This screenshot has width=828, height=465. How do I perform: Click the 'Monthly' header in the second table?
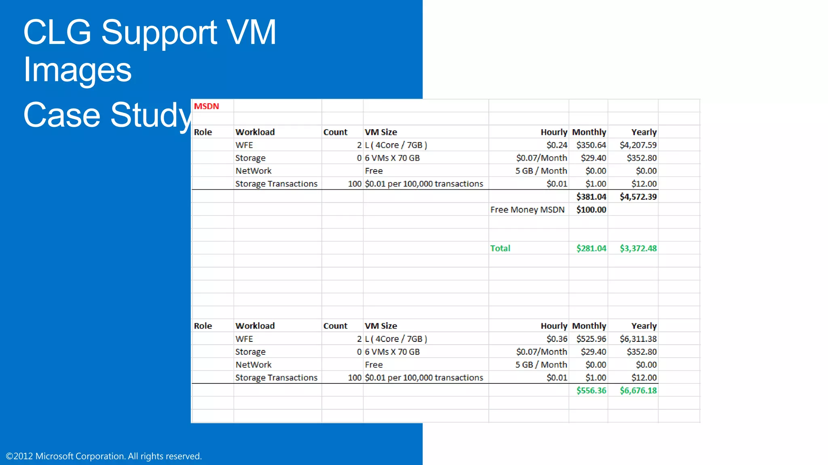click(589, 326)
